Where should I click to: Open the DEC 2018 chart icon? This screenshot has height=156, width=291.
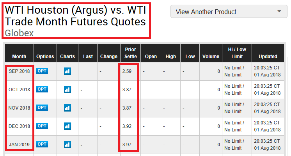point(67,126)
